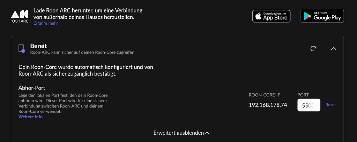Click the Abhör-Port heading
The image size is (357, 142).
(x=32, y=88)
